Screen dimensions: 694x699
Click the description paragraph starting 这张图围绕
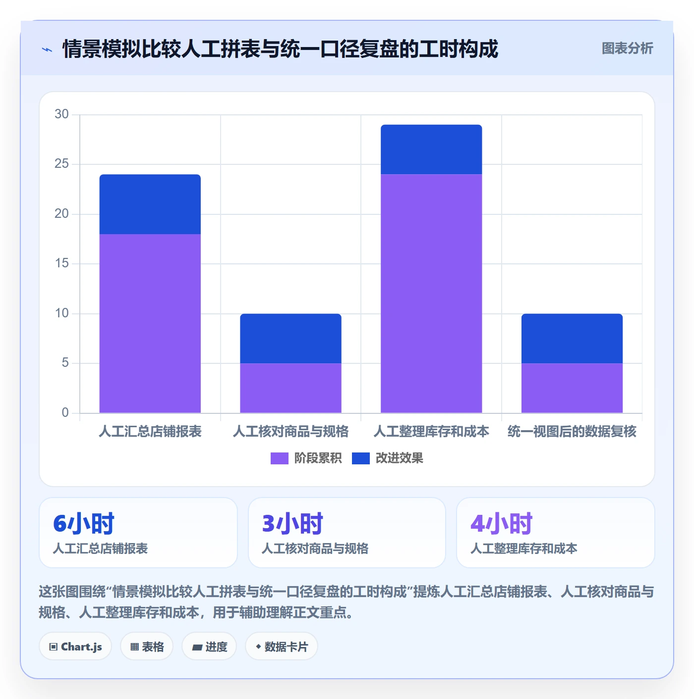[x=347, y=602]
